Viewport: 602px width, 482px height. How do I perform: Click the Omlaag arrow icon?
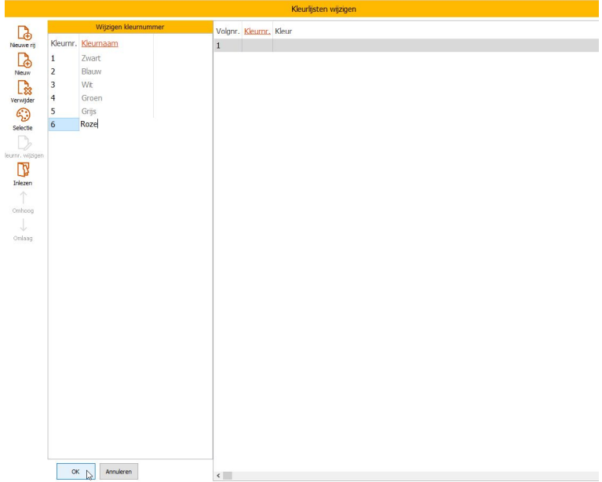pyautogui.click(x=23, y=225)
